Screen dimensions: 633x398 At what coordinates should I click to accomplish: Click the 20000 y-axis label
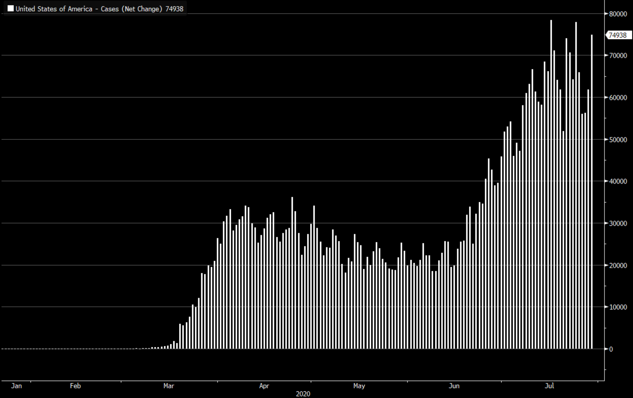tap(618, 265)
